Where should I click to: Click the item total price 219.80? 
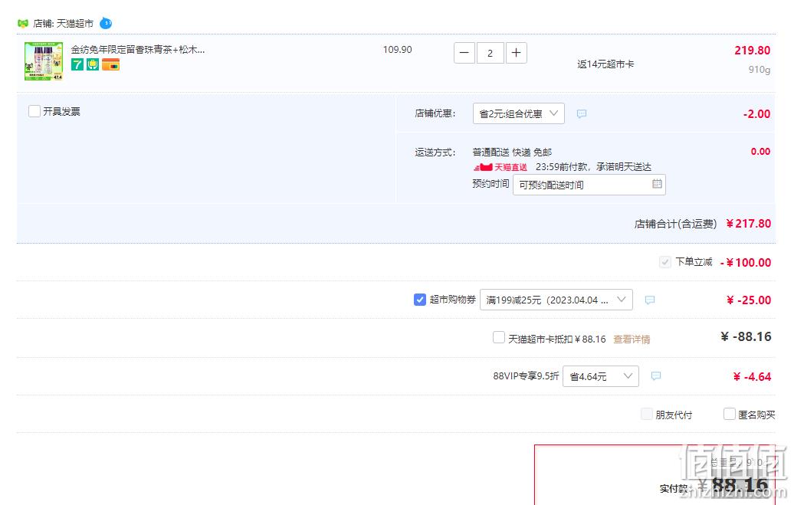[x=752, y=50]
